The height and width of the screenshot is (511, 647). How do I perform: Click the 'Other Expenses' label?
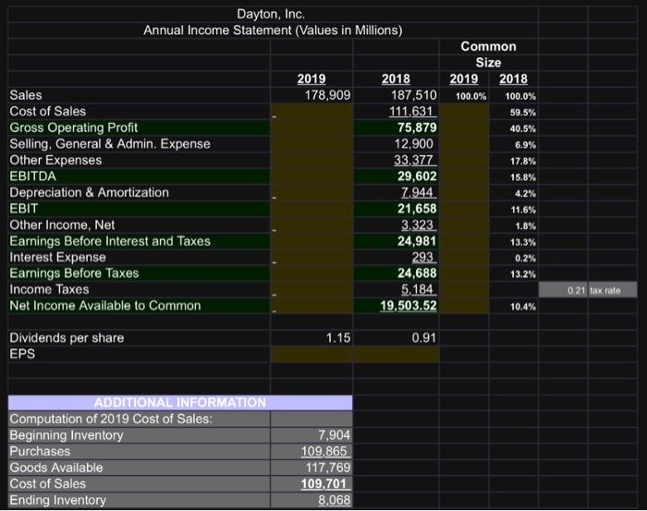point(55,160)
